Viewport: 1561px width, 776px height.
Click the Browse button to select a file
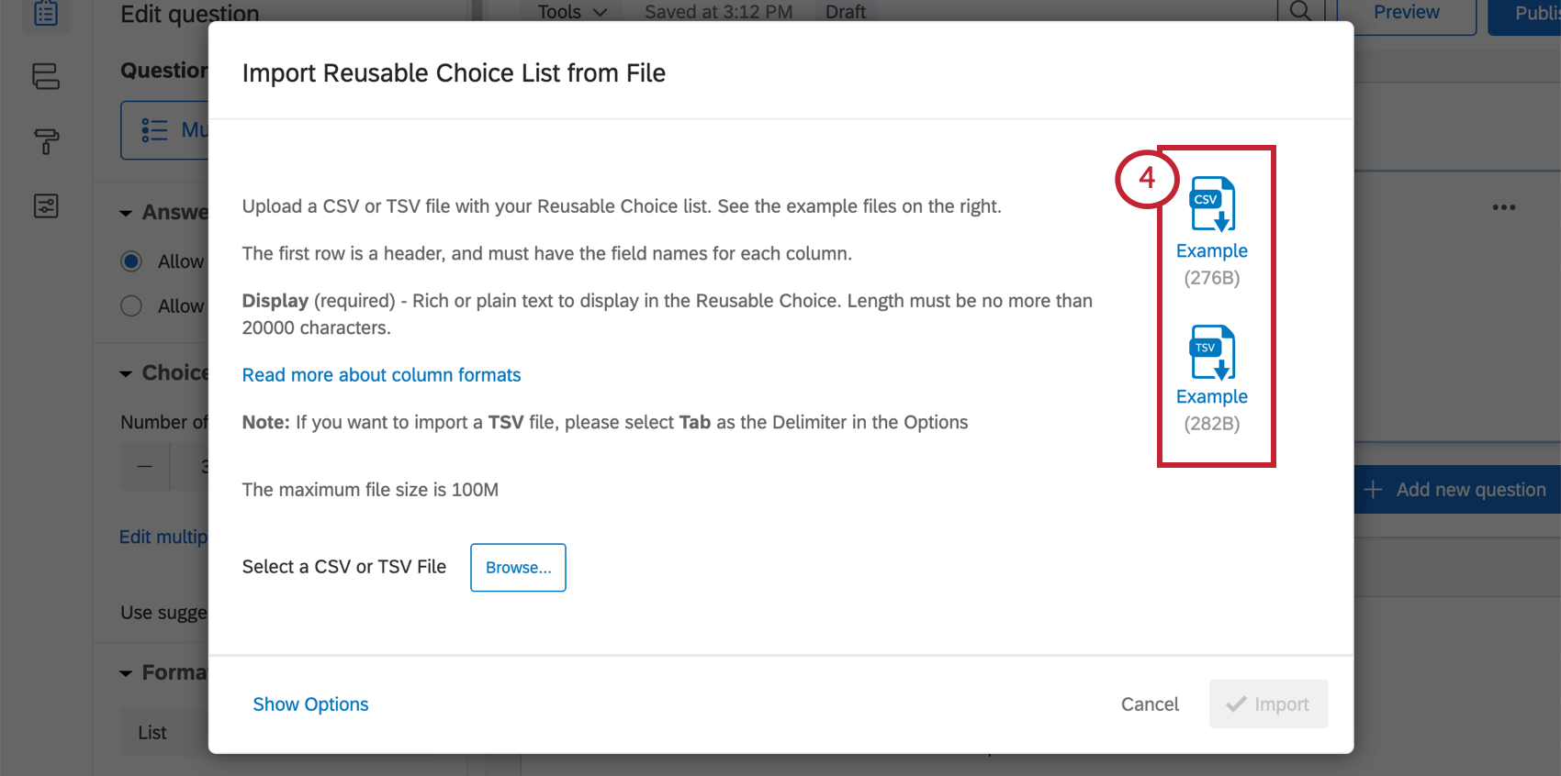tap(517, 567)
